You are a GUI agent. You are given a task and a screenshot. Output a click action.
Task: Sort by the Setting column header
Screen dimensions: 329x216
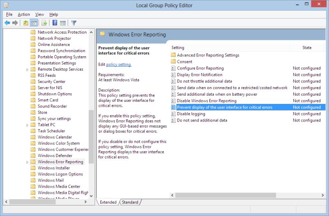pyautogui.click(x=229, y=48)
